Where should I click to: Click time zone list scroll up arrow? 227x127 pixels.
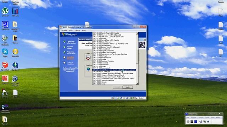(137, 33)
